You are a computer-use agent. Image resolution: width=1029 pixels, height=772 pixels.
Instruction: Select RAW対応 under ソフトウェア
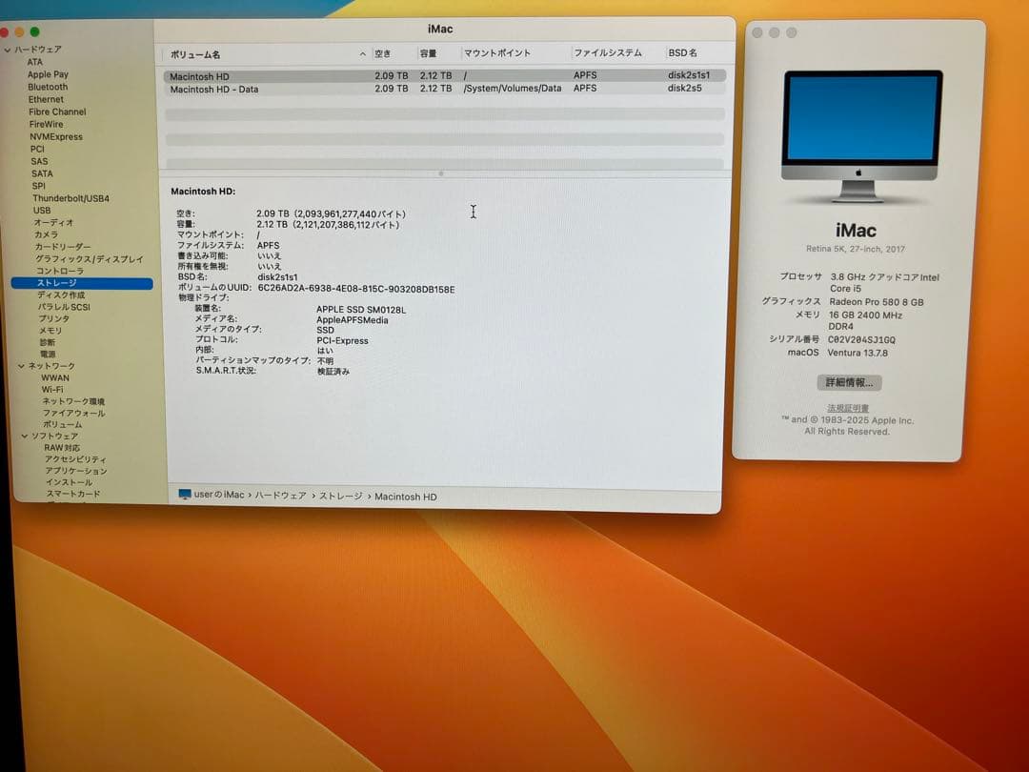[62, 448]
